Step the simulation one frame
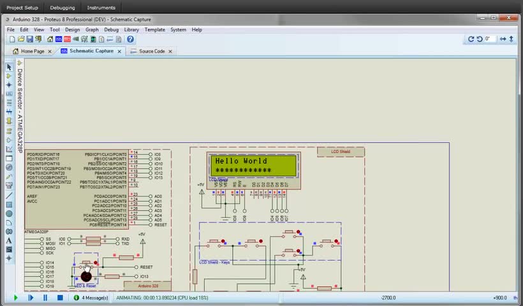523x306 pixels. point(31,298)
